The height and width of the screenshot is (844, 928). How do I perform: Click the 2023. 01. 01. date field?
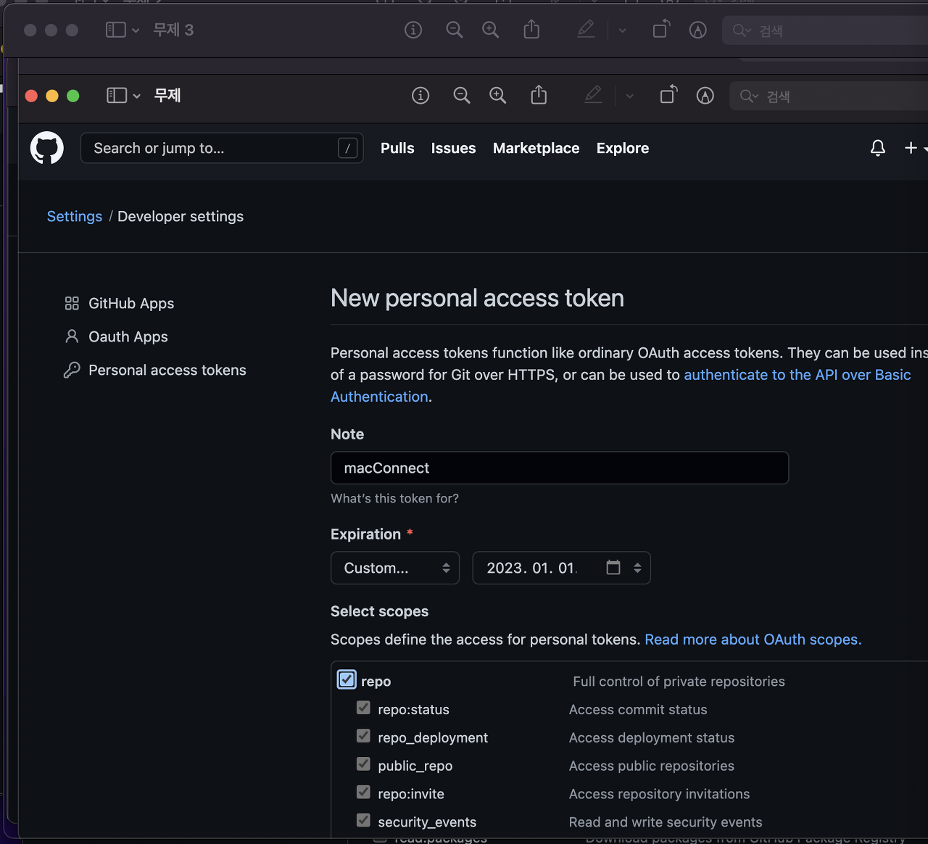click(x=562, y=568)
